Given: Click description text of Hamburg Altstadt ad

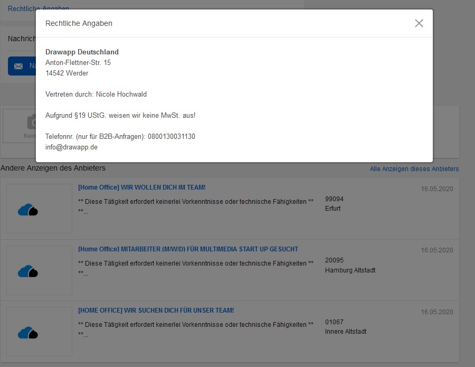Looking at the screenshot, I should coord(196,268).
